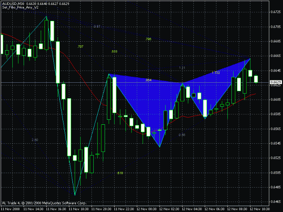Click the 12 Nov 10:30 time label
Image resolution: width=283 pixels, height=212 pixels.
[260, 209]
